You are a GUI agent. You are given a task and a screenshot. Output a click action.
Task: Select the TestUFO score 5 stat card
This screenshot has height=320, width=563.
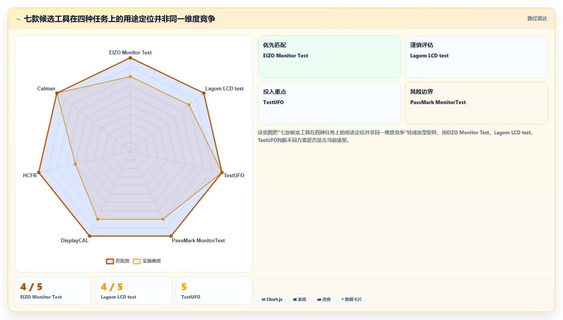coord(214,291)
